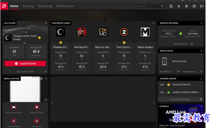Select Metro Exodus game icon
This screenshot has width=213, height=128.
(145, 32)
